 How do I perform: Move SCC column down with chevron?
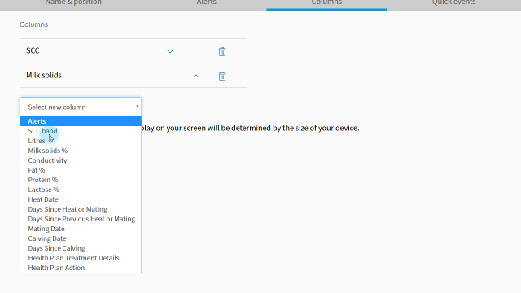point(170,51)
